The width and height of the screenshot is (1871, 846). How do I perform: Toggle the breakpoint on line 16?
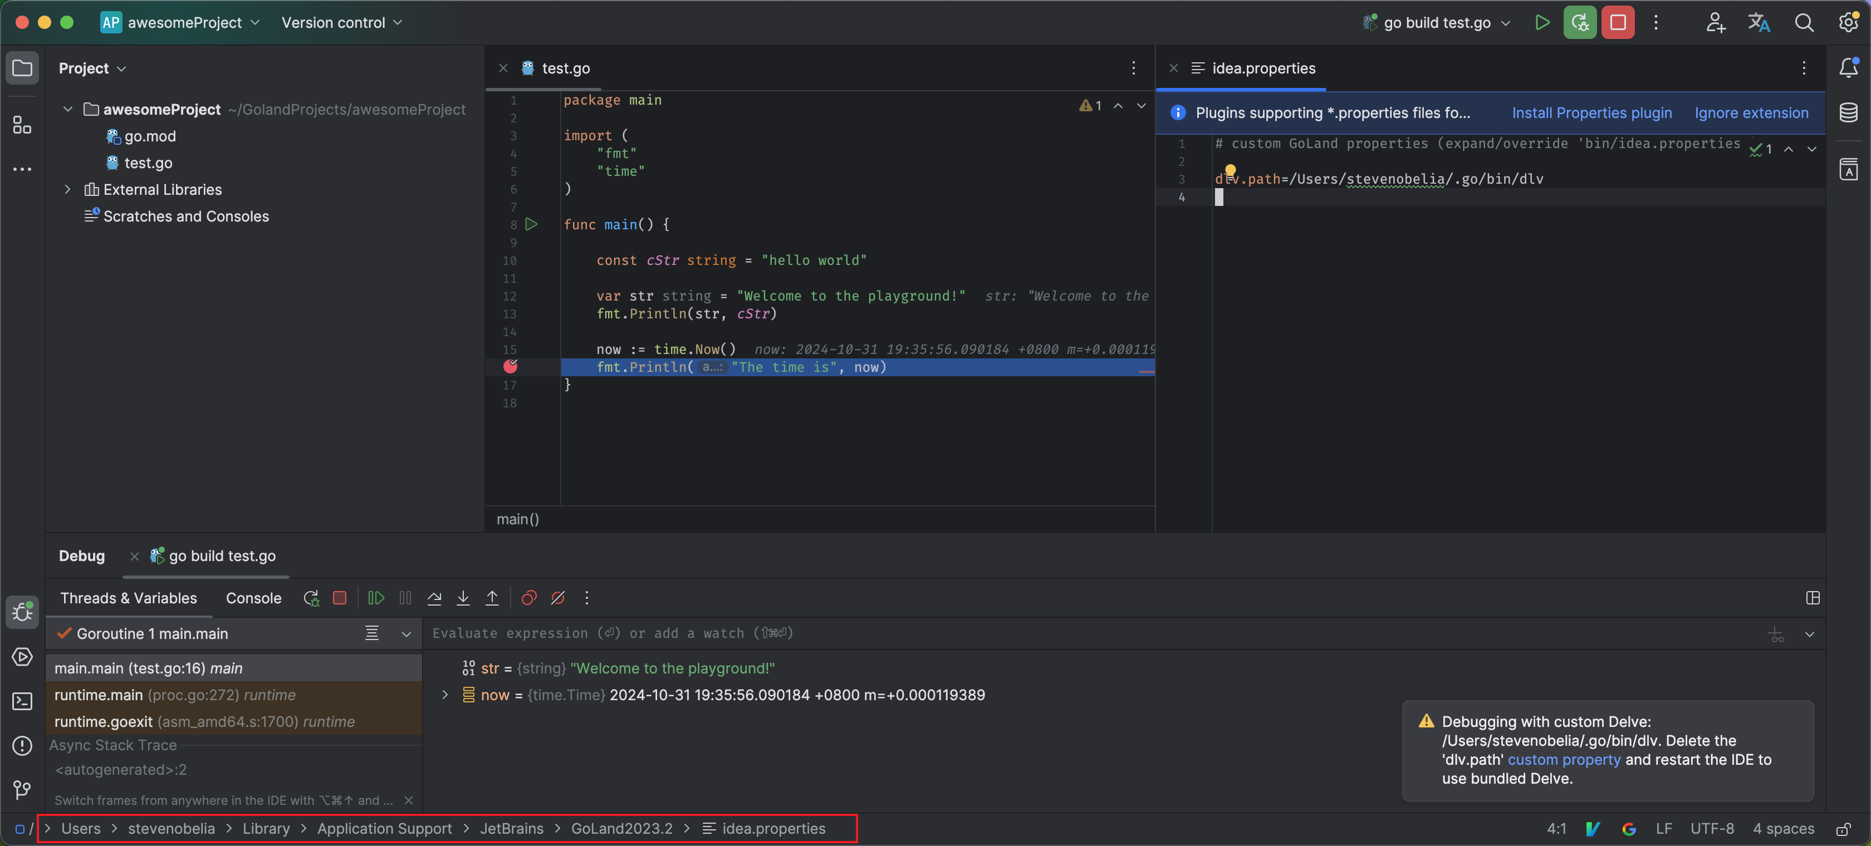[x=511, y=367]
